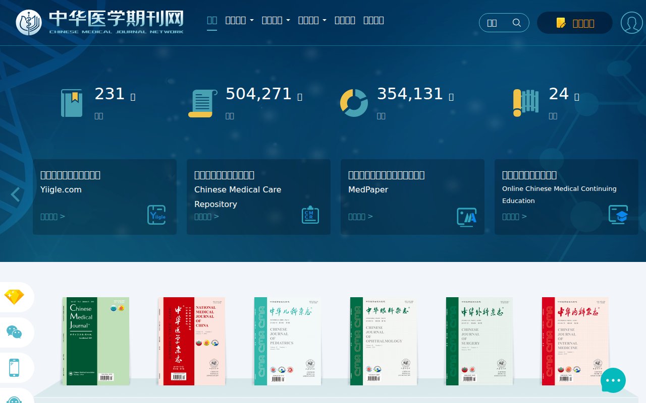Focus the search input field in header

point(498,23)
